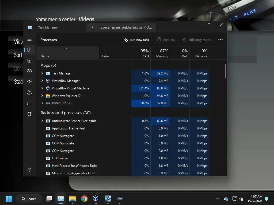274x205 pixels.
Task: Open the clock and date in the taskbar
Action: [255, 199]
